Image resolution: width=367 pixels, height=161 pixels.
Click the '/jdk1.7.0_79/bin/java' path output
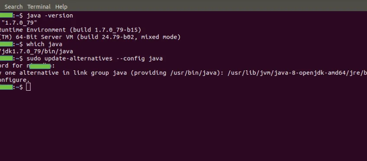pos(36,51)
